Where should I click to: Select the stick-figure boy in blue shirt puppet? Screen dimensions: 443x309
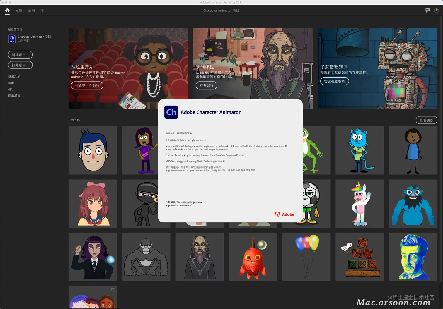pyautogui.click(x=413, y=150)
